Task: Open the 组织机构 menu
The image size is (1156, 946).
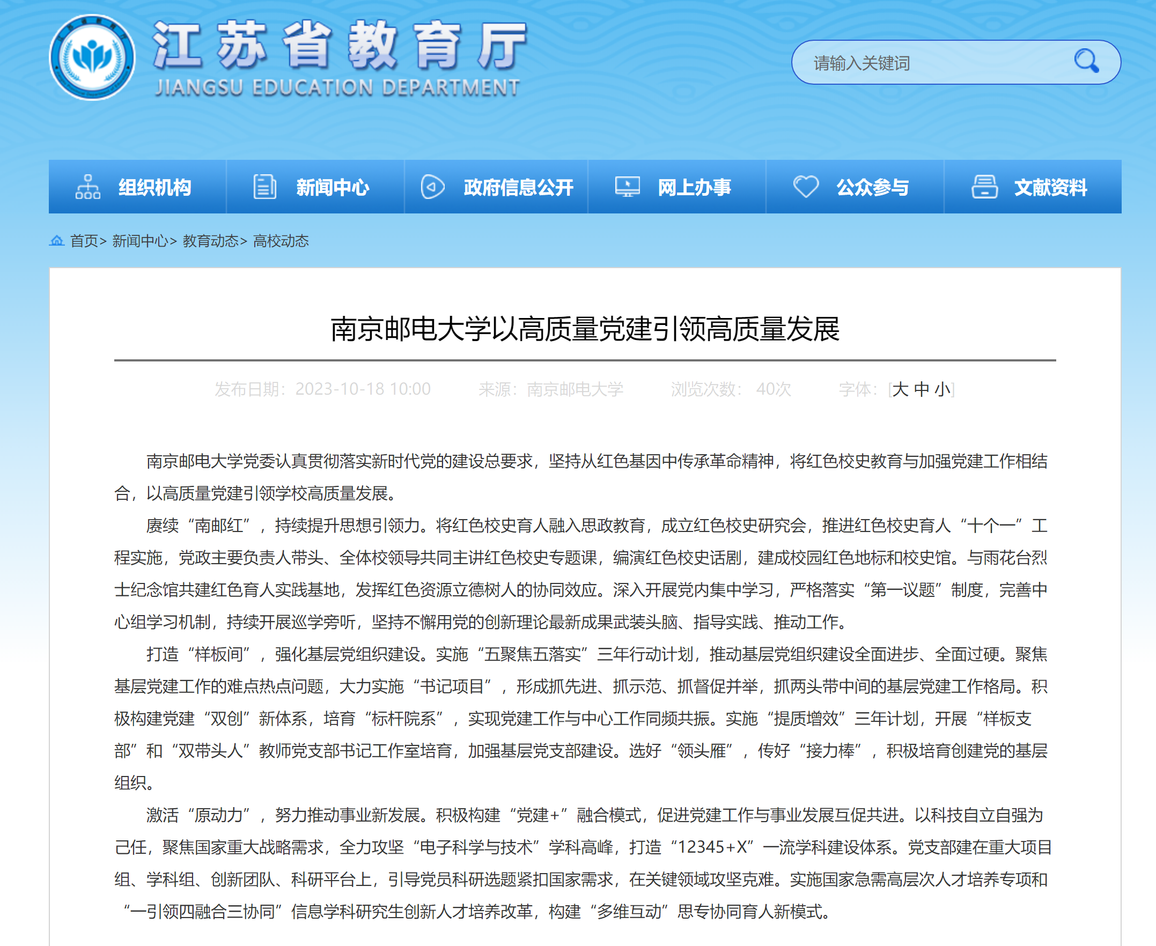Action: click(155, 188)
